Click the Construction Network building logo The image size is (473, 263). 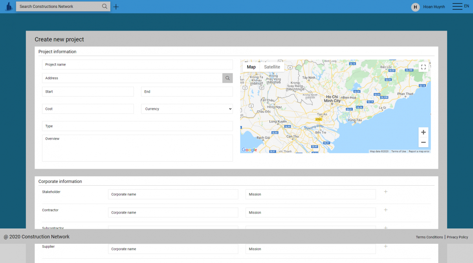point(9,7)
